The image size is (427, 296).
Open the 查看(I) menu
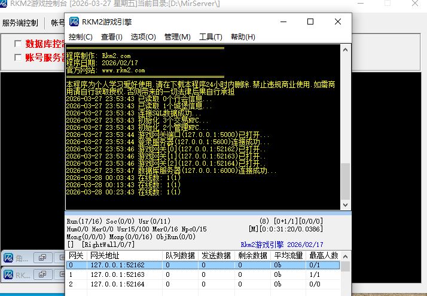[x=112, y=37]
